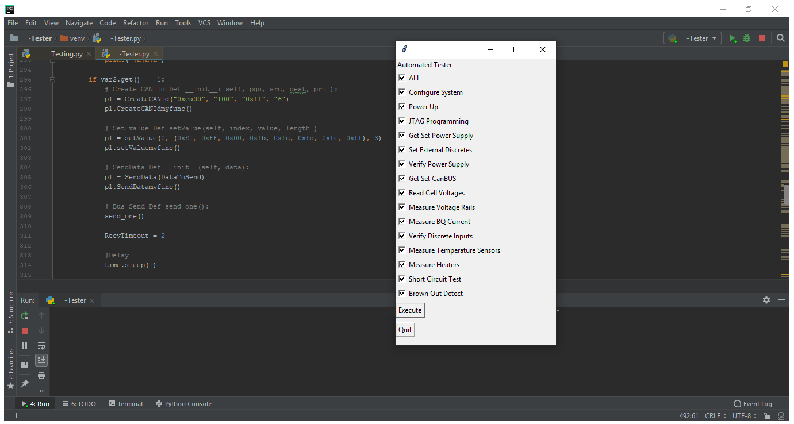Click the Rerun icon in Run panel
Screen dimensions: 794x424
(25, 316)
